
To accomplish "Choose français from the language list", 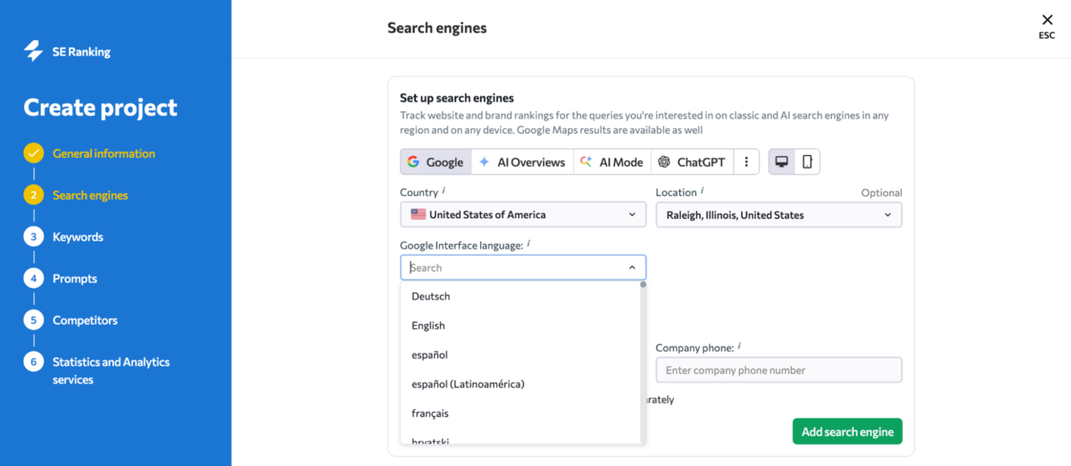I will [521, 413].
